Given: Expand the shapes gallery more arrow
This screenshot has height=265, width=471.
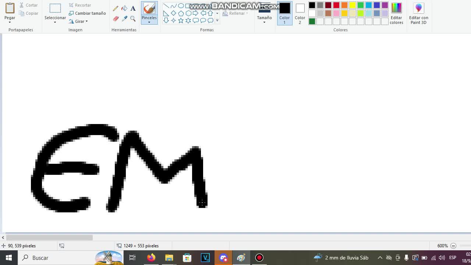Looking at the screenshot, I should [217, 21].
